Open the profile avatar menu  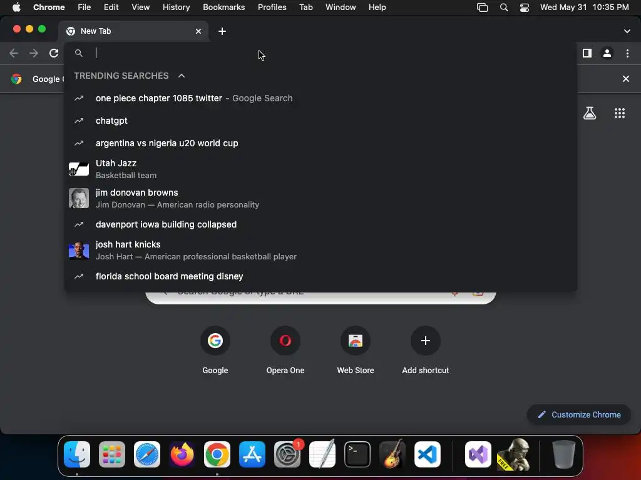[607, 53]
